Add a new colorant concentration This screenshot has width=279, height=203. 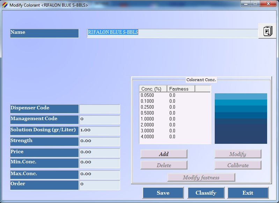tap(164, 154)
